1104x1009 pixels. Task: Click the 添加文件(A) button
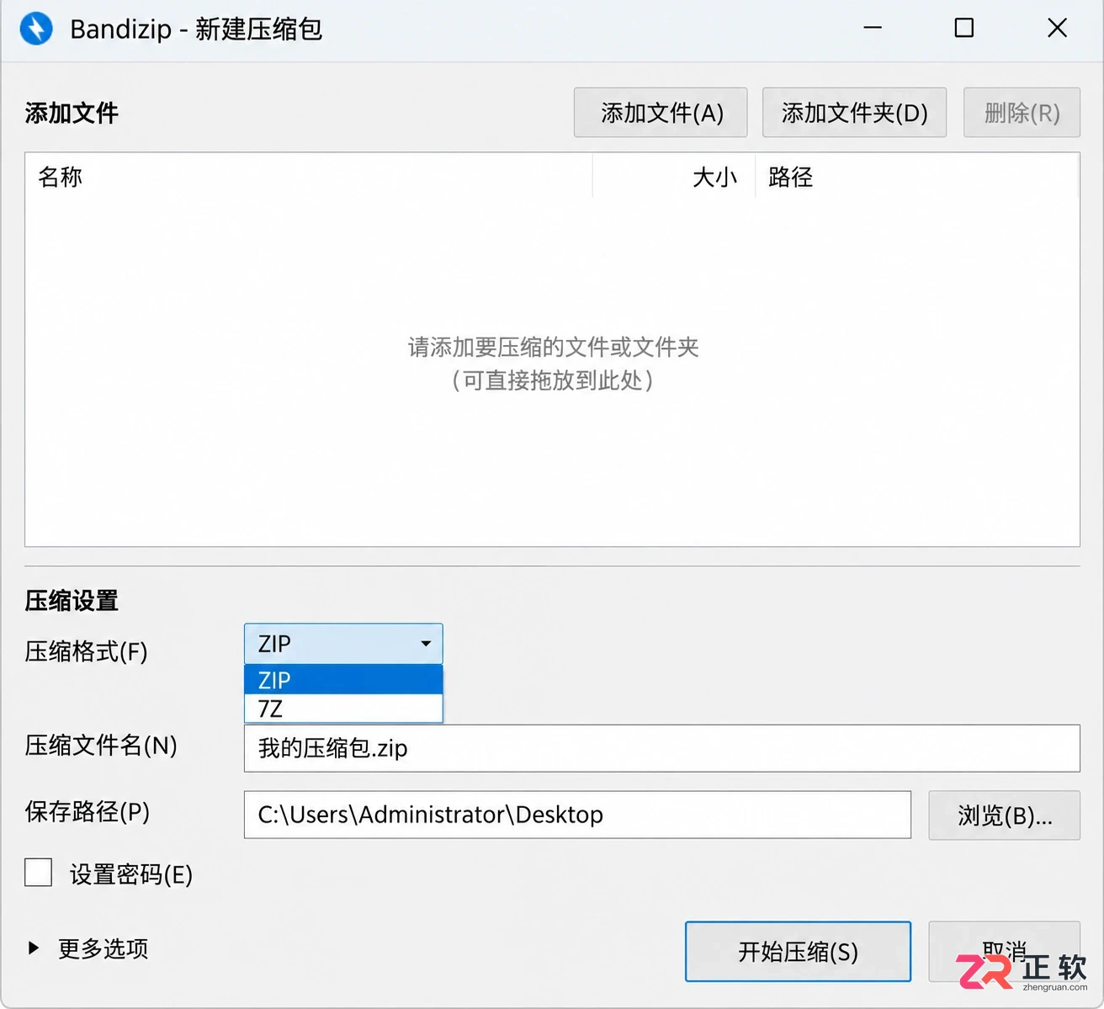(x=661, y=113)
